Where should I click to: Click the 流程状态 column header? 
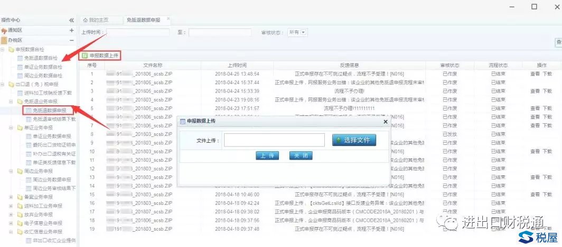(498, 65)
